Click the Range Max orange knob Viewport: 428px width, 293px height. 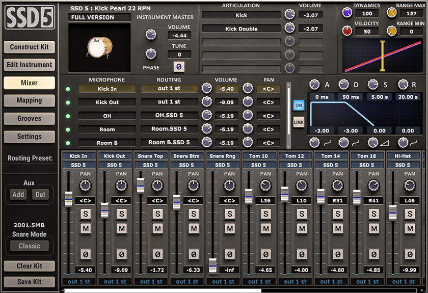point(391,12)
